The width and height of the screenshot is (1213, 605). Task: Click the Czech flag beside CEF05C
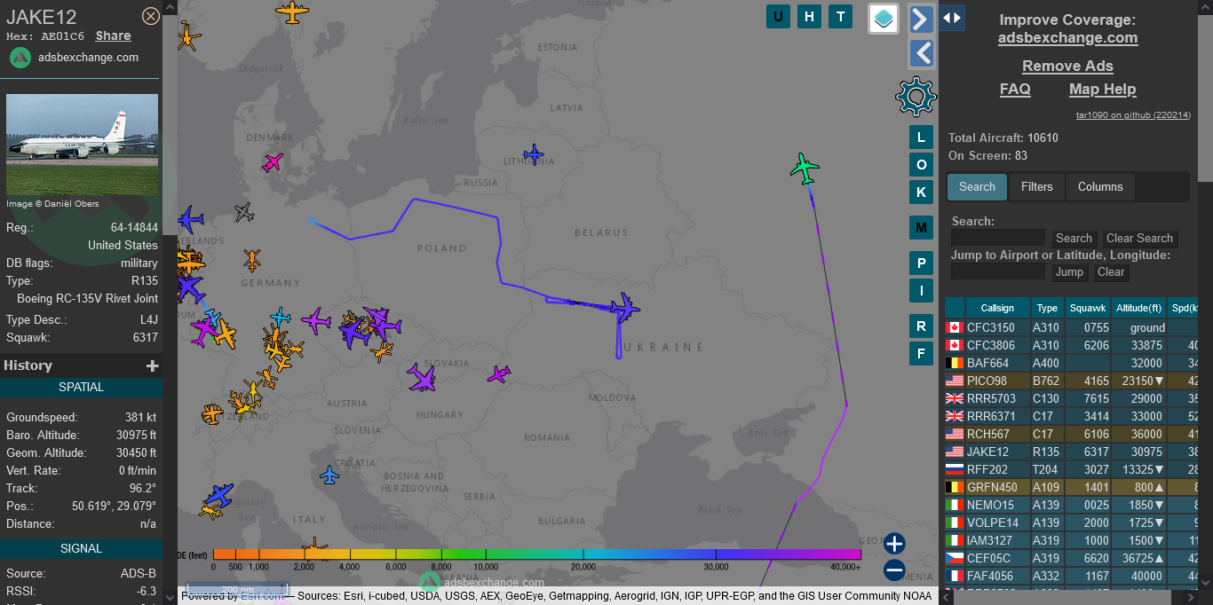tap(955, 559)
